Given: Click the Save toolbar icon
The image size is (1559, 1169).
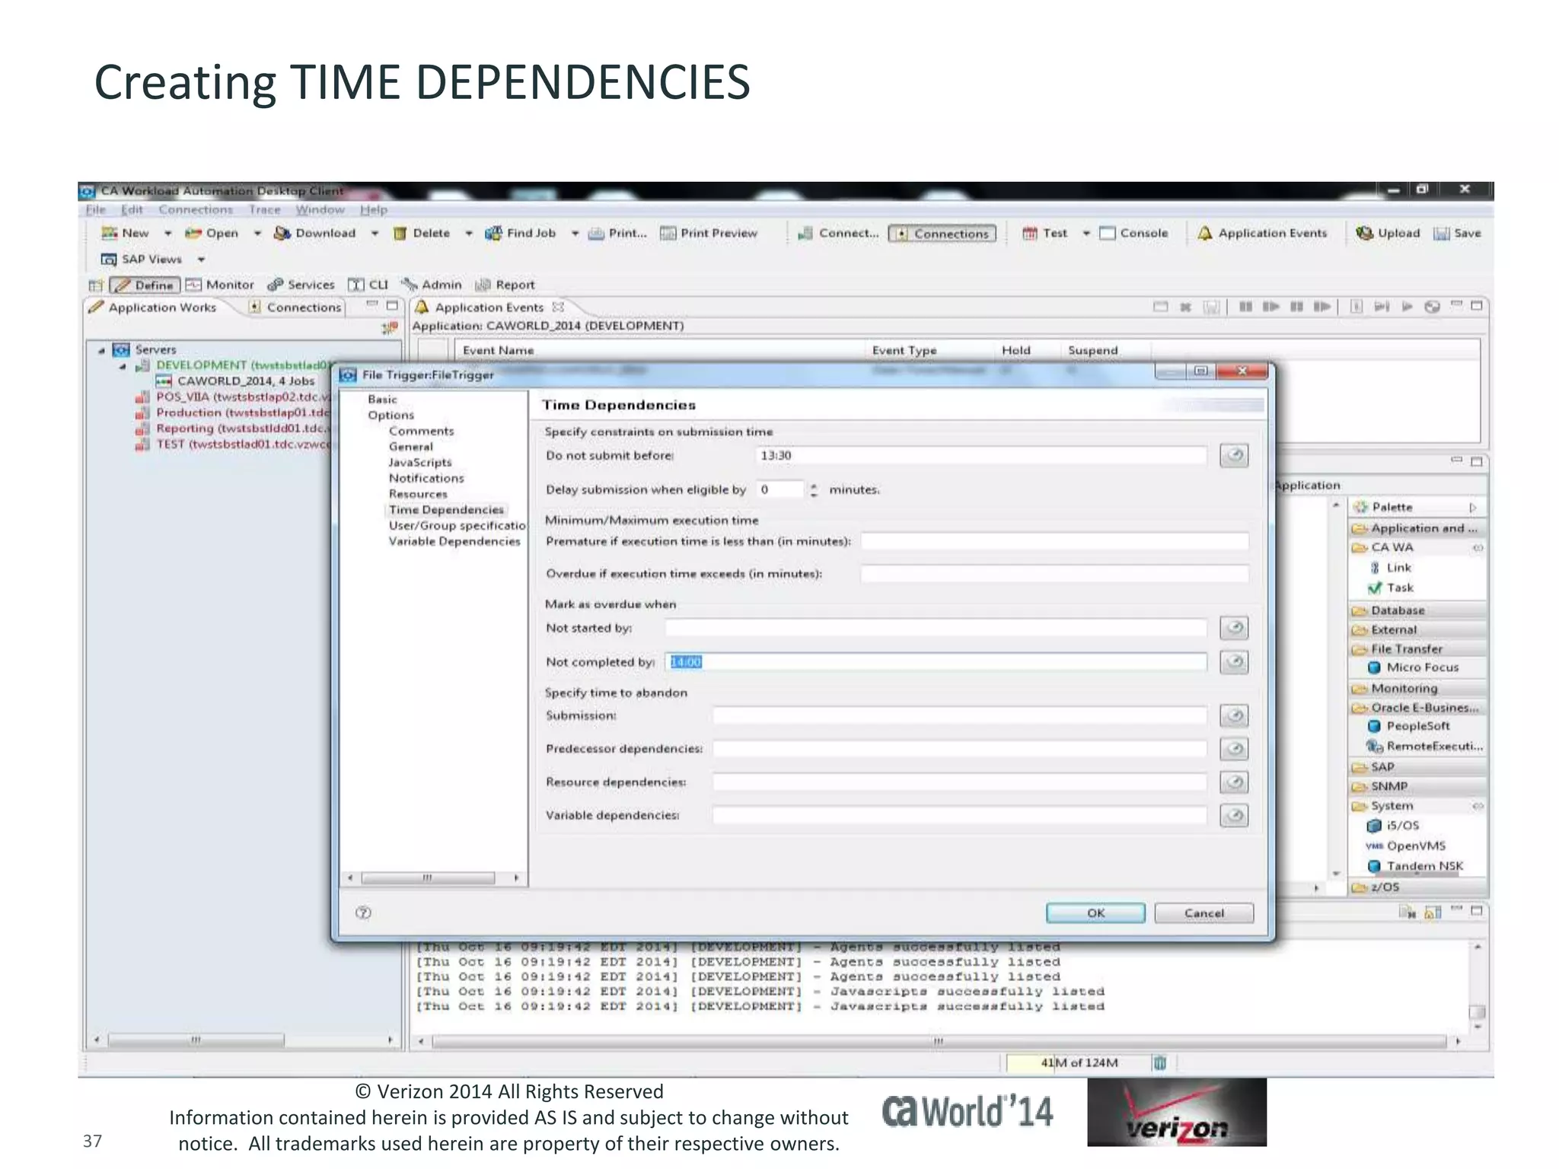Looking at the screenshot, I should pyautogui.click(x=1442, y=233).
